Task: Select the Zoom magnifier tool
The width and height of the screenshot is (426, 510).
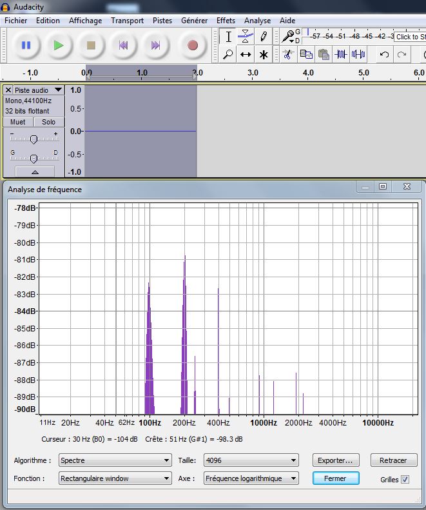Action: [228, 55]
